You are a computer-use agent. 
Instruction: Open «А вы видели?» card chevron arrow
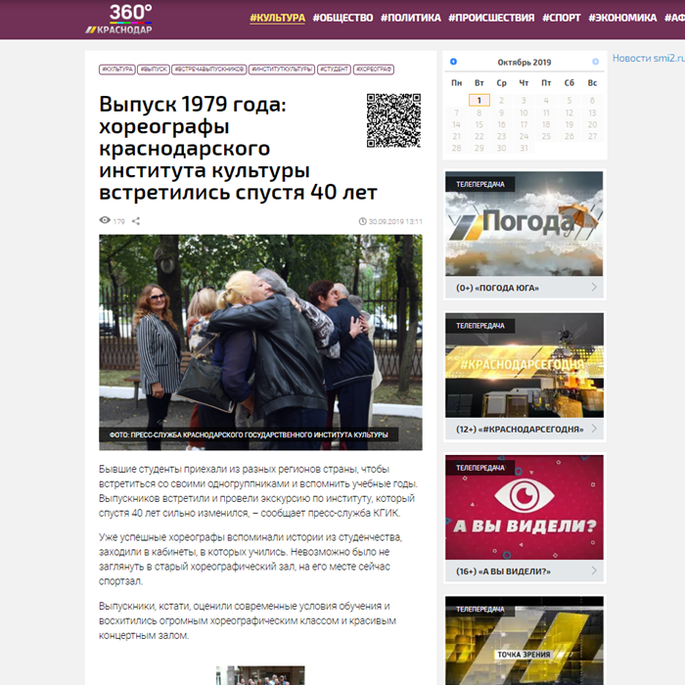pos(594,571)
